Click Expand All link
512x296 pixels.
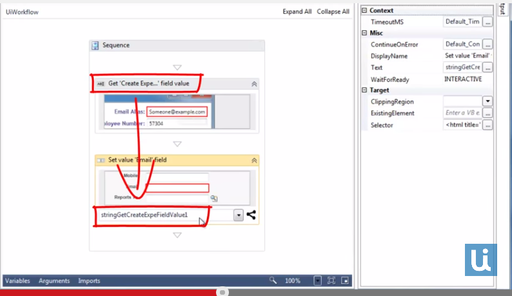(x=297, y=12)
